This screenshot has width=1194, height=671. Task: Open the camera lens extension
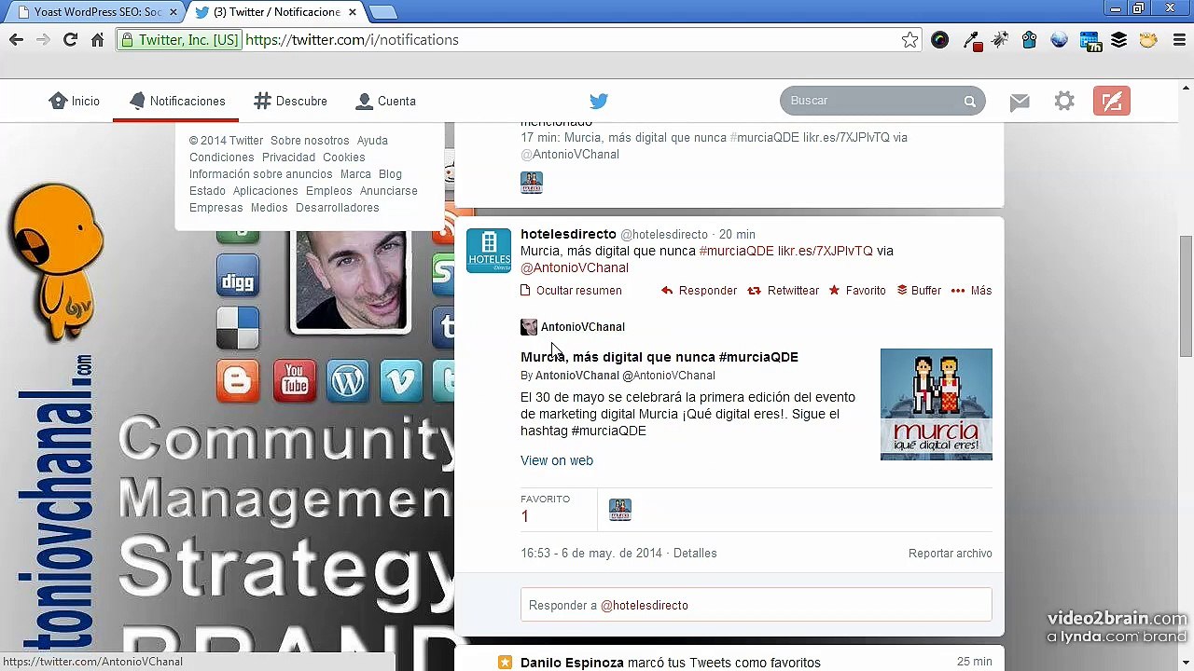tap(939, 40)
